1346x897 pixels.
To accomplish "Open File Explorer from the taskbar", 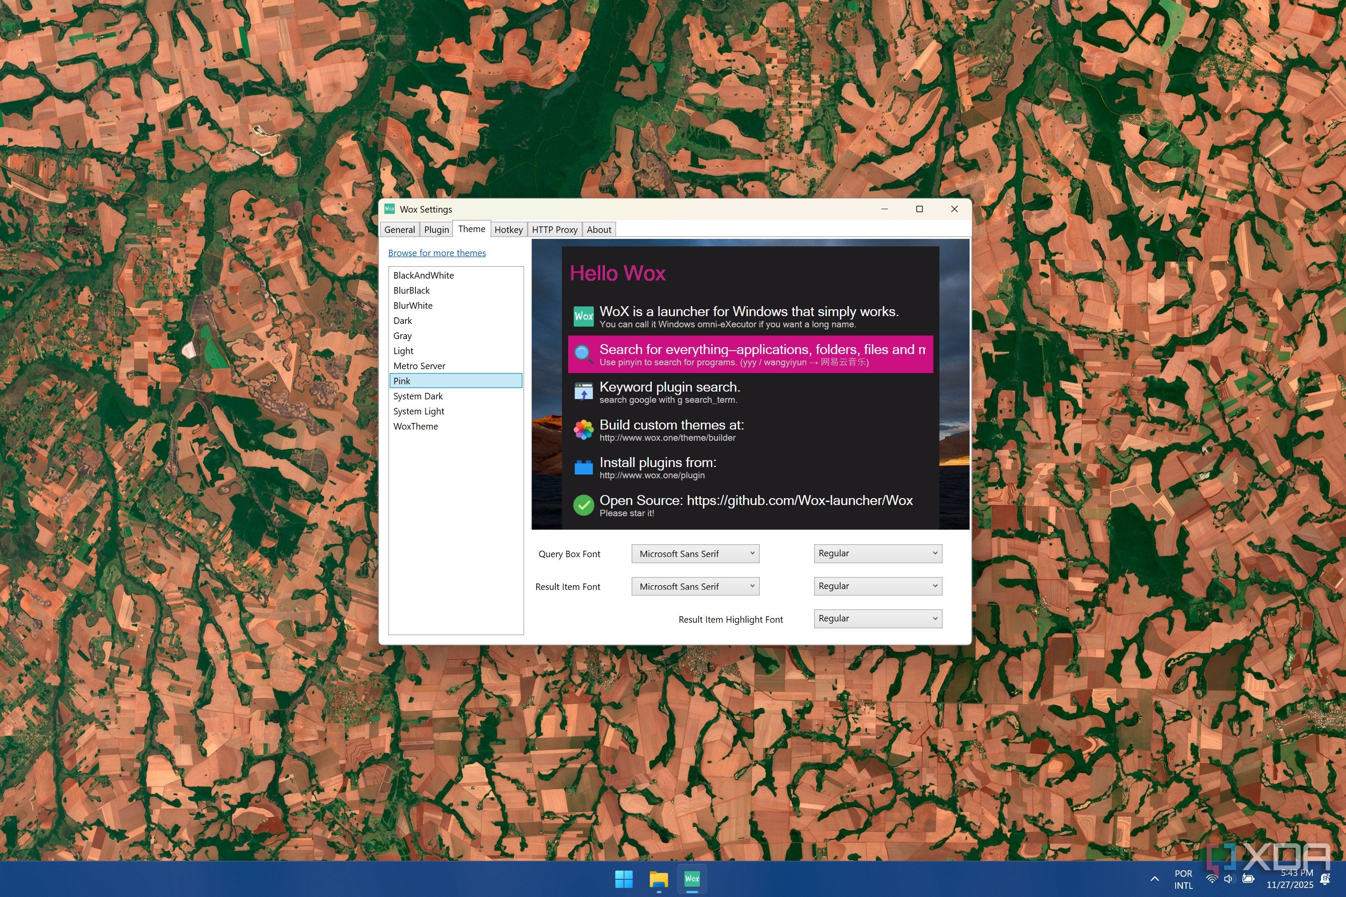I will point(658,879).
